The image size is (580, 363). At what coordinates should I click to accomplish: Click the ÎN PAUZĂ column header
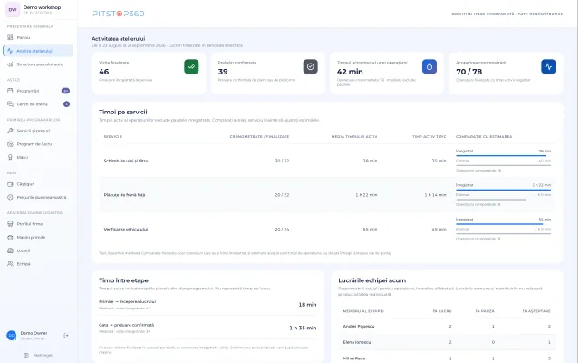(485, 311)
